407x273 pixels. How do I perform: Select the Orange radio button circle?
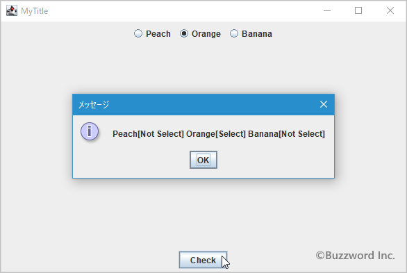pos(184,33)
